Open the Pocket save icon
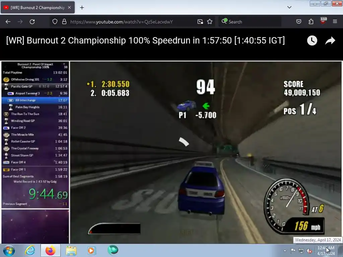The width and height of the screenshot is (343, 257). click(299, 22)
